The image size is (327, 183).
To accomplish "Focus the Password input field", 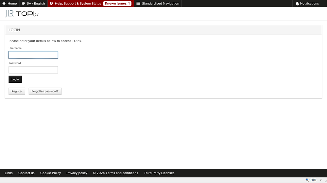I will (x=33, y=70).
